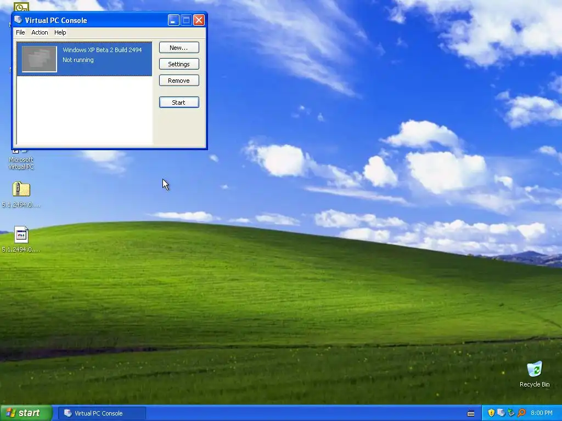Open the Help menu
This screenshot has width=562, height=421.
point(60,32)
